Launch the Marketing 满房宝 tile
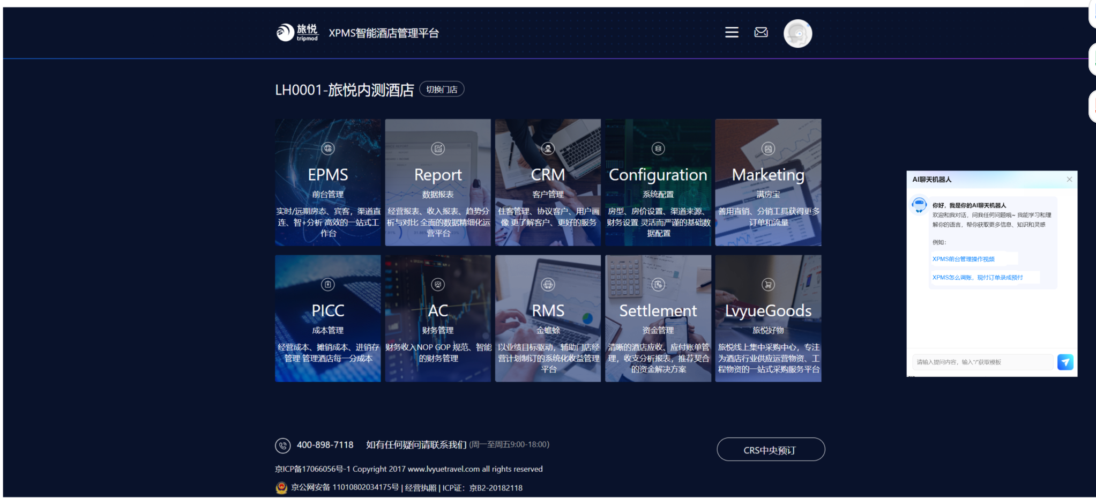Image resolution: width=1096 pixels, height=498 pixels. tap(768, 182)
